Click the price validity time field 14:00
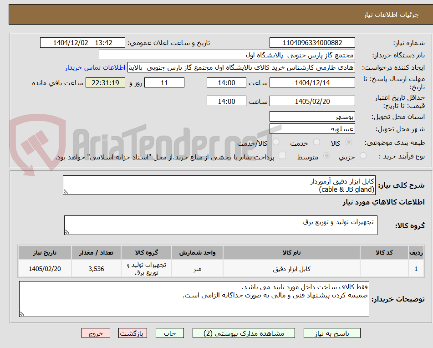The height and width of the screenshot is (348, 433). [x=226, y=101]
